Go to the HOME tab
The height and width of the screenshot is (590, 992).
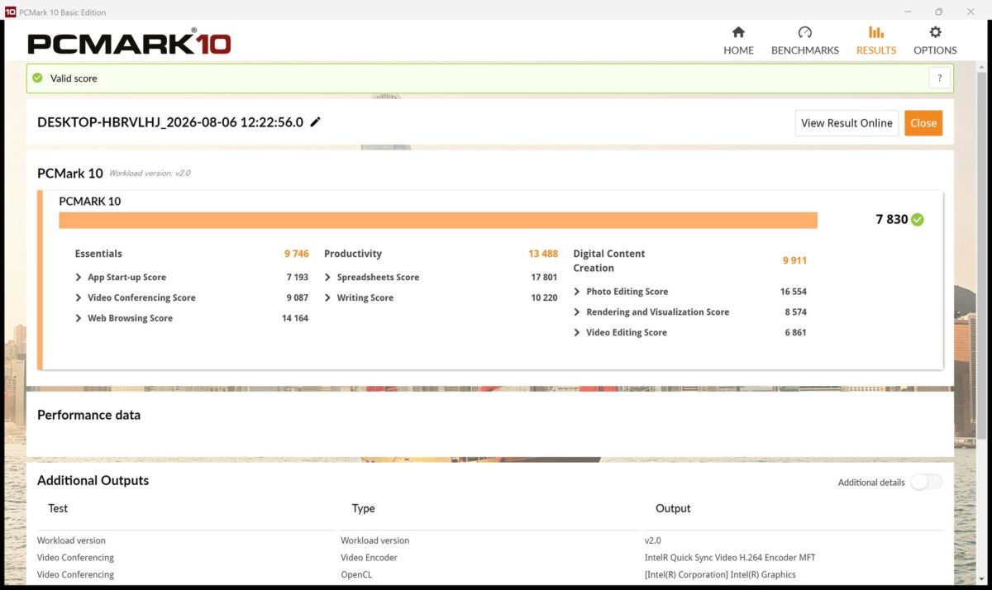click(x=738, y=40)
